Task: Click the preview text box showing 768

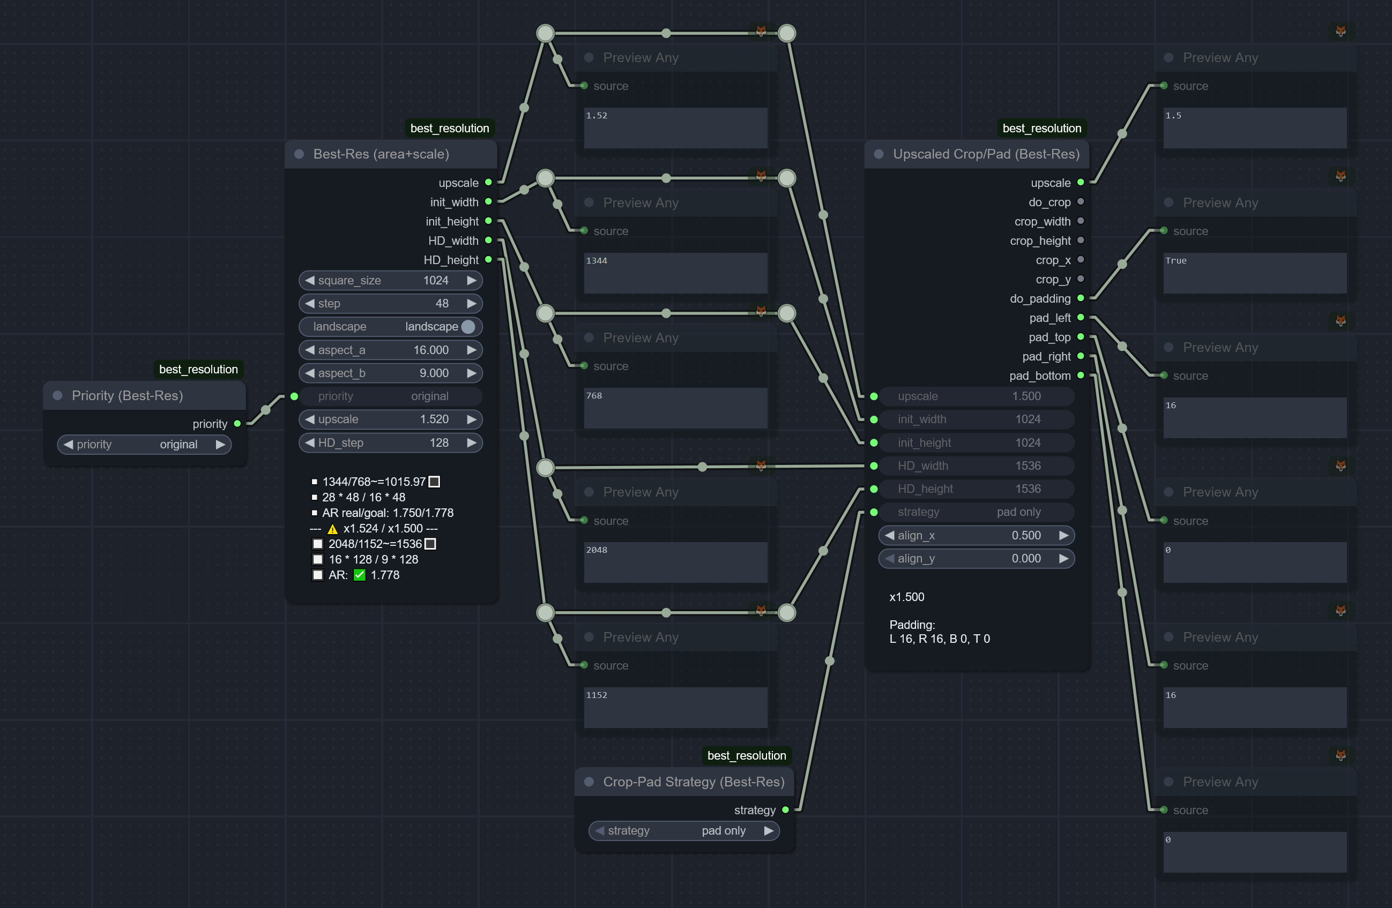Action: pos(675,408)
